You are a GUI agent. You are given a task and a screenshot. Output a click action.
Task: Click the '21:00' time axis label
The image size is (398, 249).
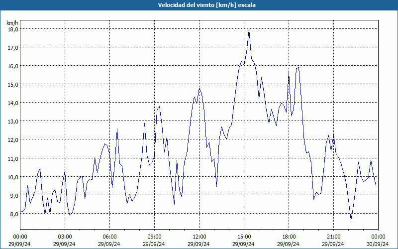333,237
